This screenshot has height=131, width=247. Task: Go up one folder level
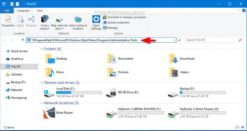(x=23, y=40)
